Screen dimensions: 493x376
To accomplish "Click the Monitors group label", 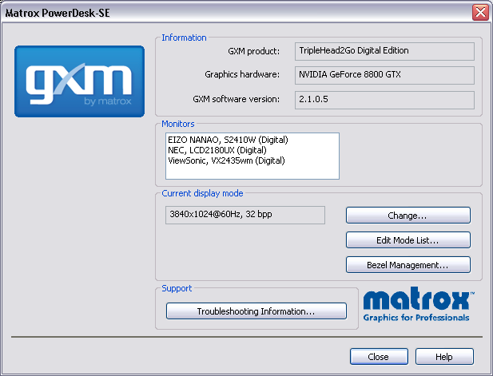I will coord(178,124).
